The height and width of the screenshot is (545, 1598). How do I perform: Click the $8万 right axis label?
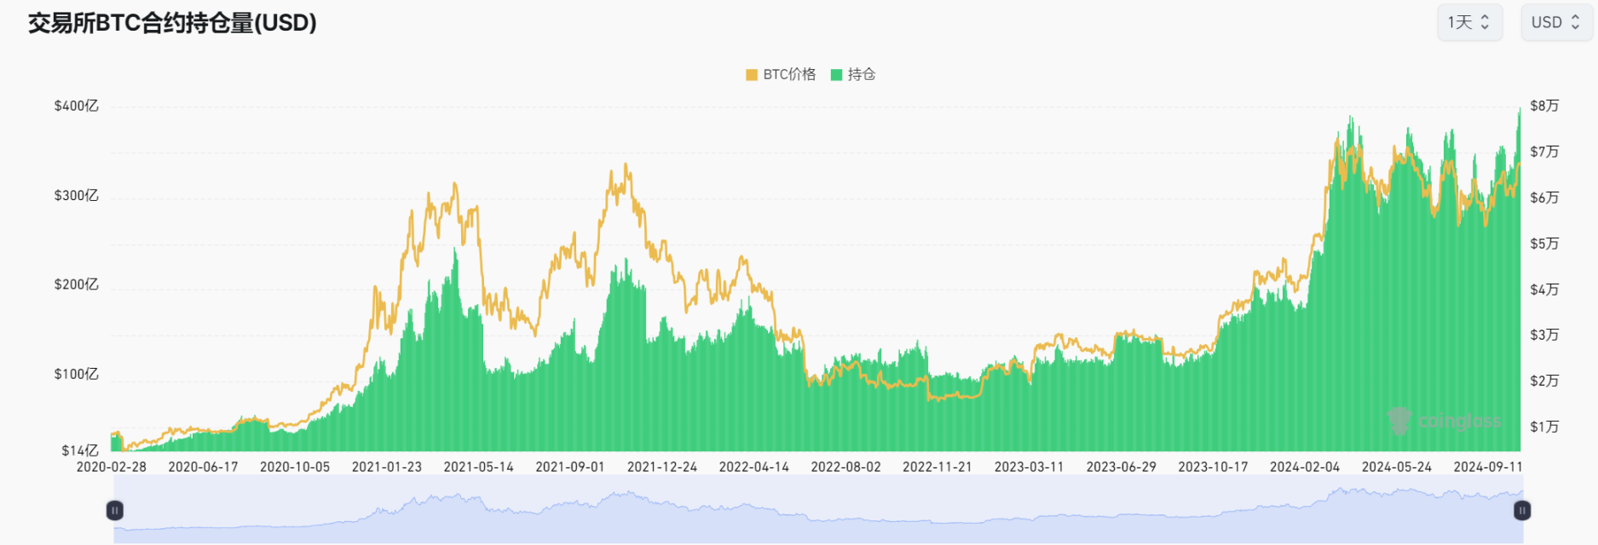tap(1543, 106)
